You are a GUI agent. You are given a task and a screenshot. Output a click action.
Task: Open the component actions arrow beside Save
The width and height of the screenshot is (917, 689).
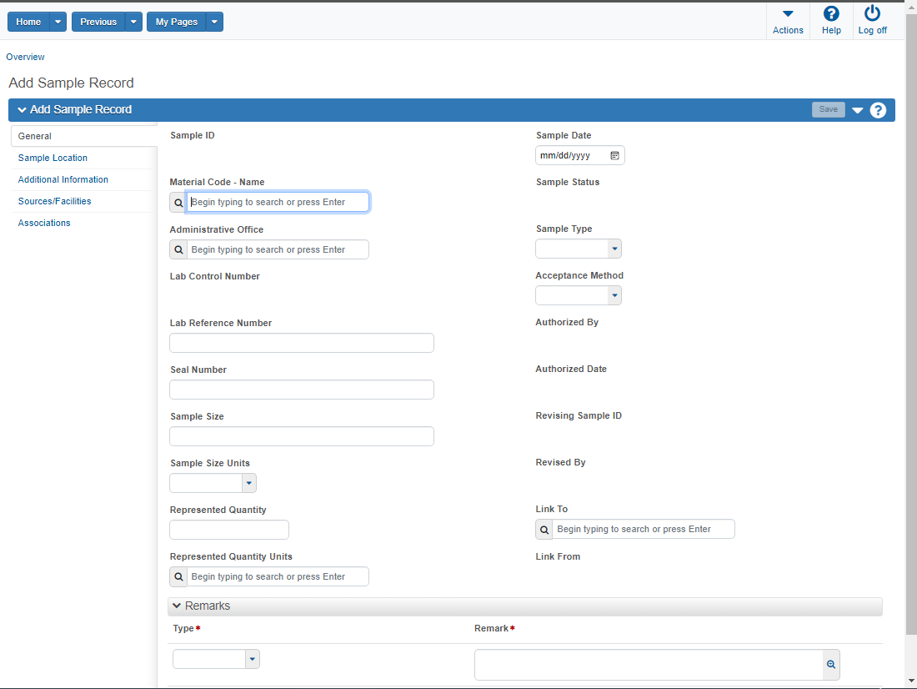(x=857, y=110)
